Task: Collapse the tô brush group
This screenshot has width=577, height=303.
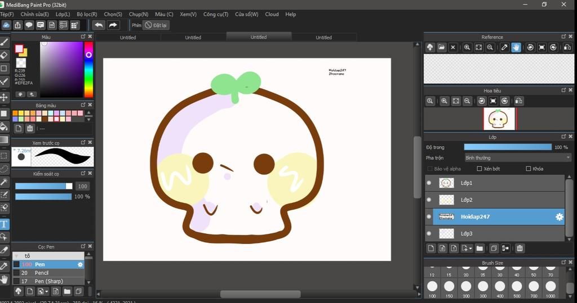Action: pyautogui.click(x=16, y=256)
